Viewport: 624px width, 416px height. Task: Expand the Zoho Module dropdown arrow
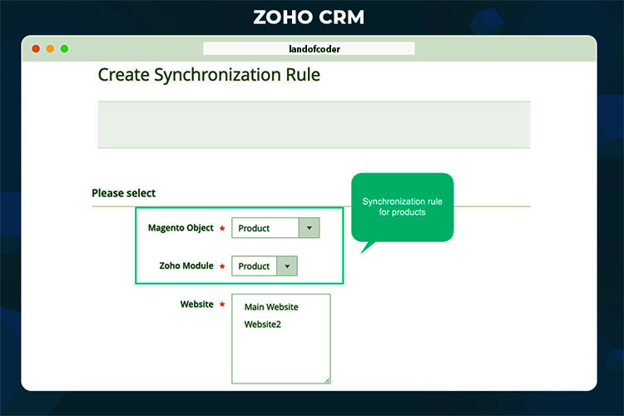click(x=287, y=266)
